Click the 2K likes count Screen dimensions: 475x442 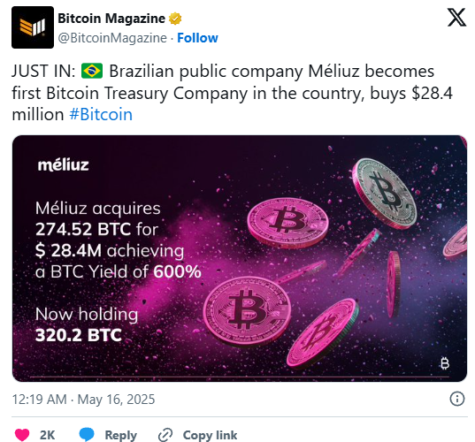point(47,435)
